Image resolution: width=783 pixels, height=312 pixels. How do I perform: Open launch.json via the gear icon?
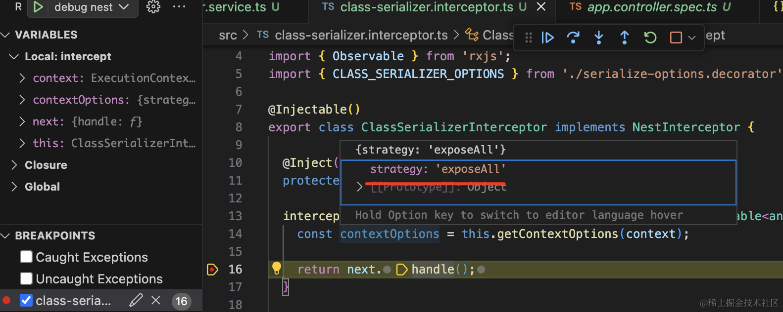pyautogui.click(x=153, y=7)
